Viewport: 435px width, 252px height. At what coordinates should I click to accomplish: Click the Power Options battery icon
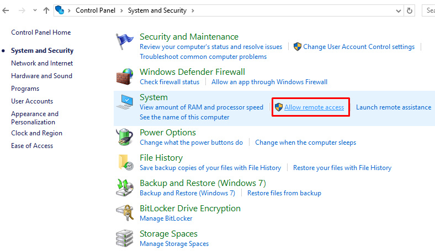(125, 137)
